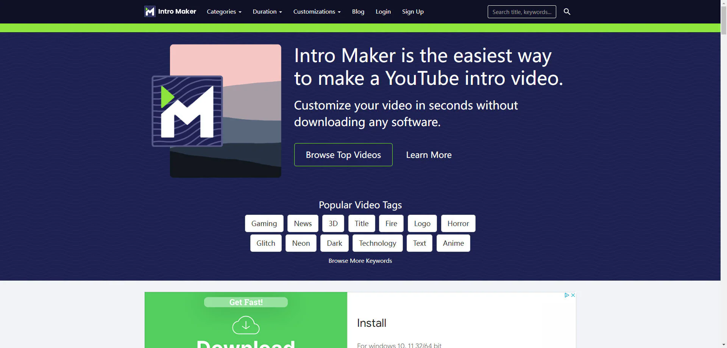Select the Horror tag

[458, 223]
